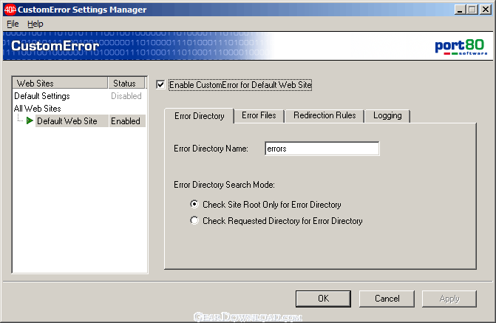Screen dimensions: 496x323
Task: Click the Apply button
Action: coord(449,299)
